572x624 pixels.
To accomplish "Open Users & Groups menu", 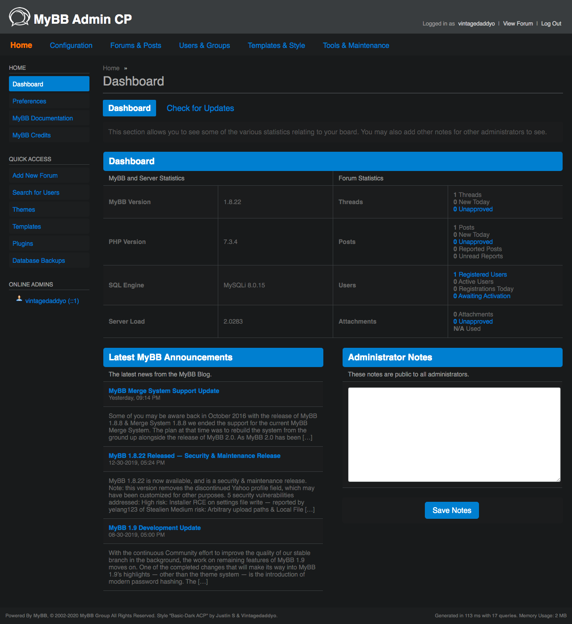I will (x=204, y=46).
